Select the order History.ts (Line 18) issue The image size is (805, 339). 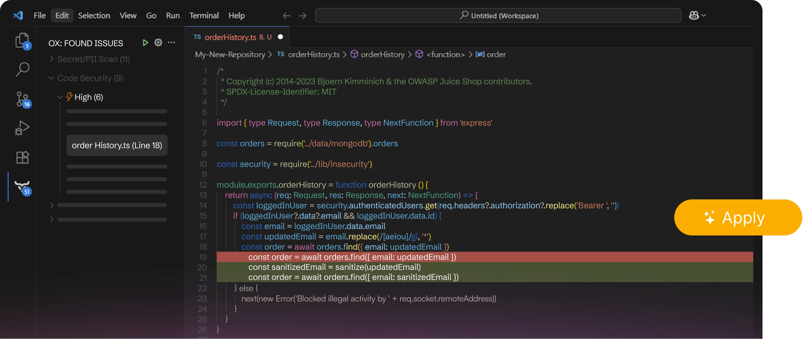pyautogui.click(x=117, y=145)
